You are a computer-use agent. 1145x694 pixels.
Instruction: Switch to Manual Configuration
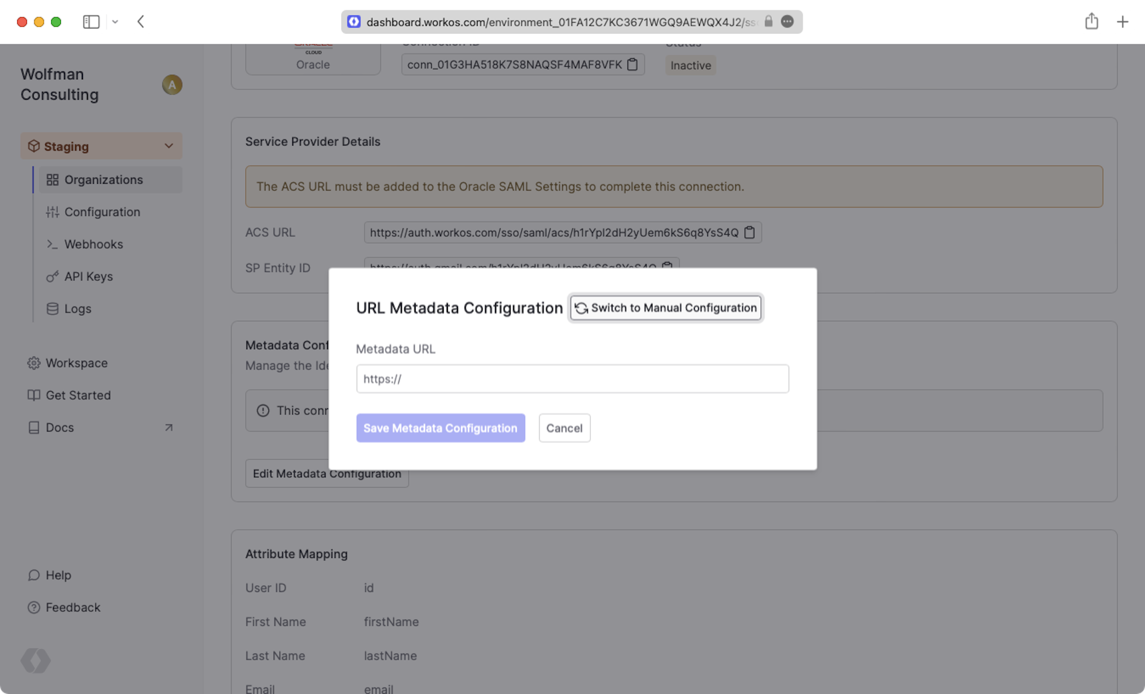(x=666, y=308)
